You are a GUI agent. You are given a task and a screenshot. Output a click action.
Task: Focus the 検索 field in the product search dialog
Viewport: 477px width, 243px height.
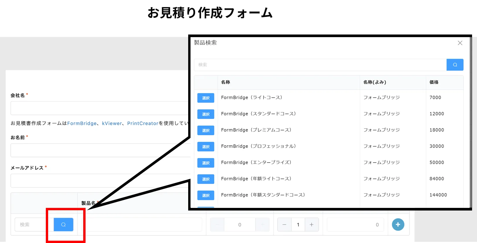[320, 65]
